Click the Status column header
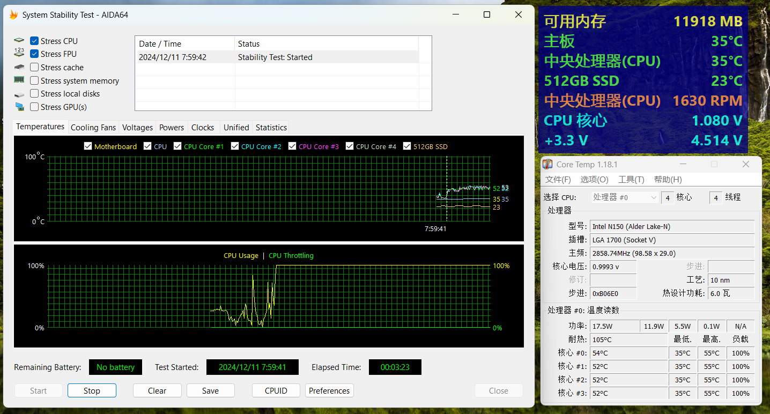Viewport: 770px width, 414px height. click(x=327, y=44)
